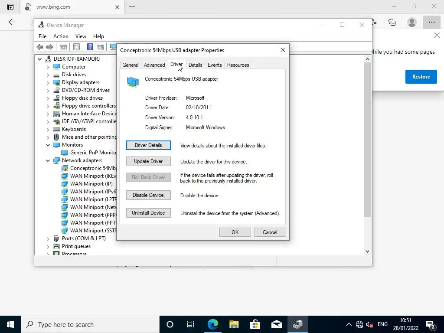Open Microsoft Store from the taskbar
This screenshot has height=333, width=444.
coord(255,324)
